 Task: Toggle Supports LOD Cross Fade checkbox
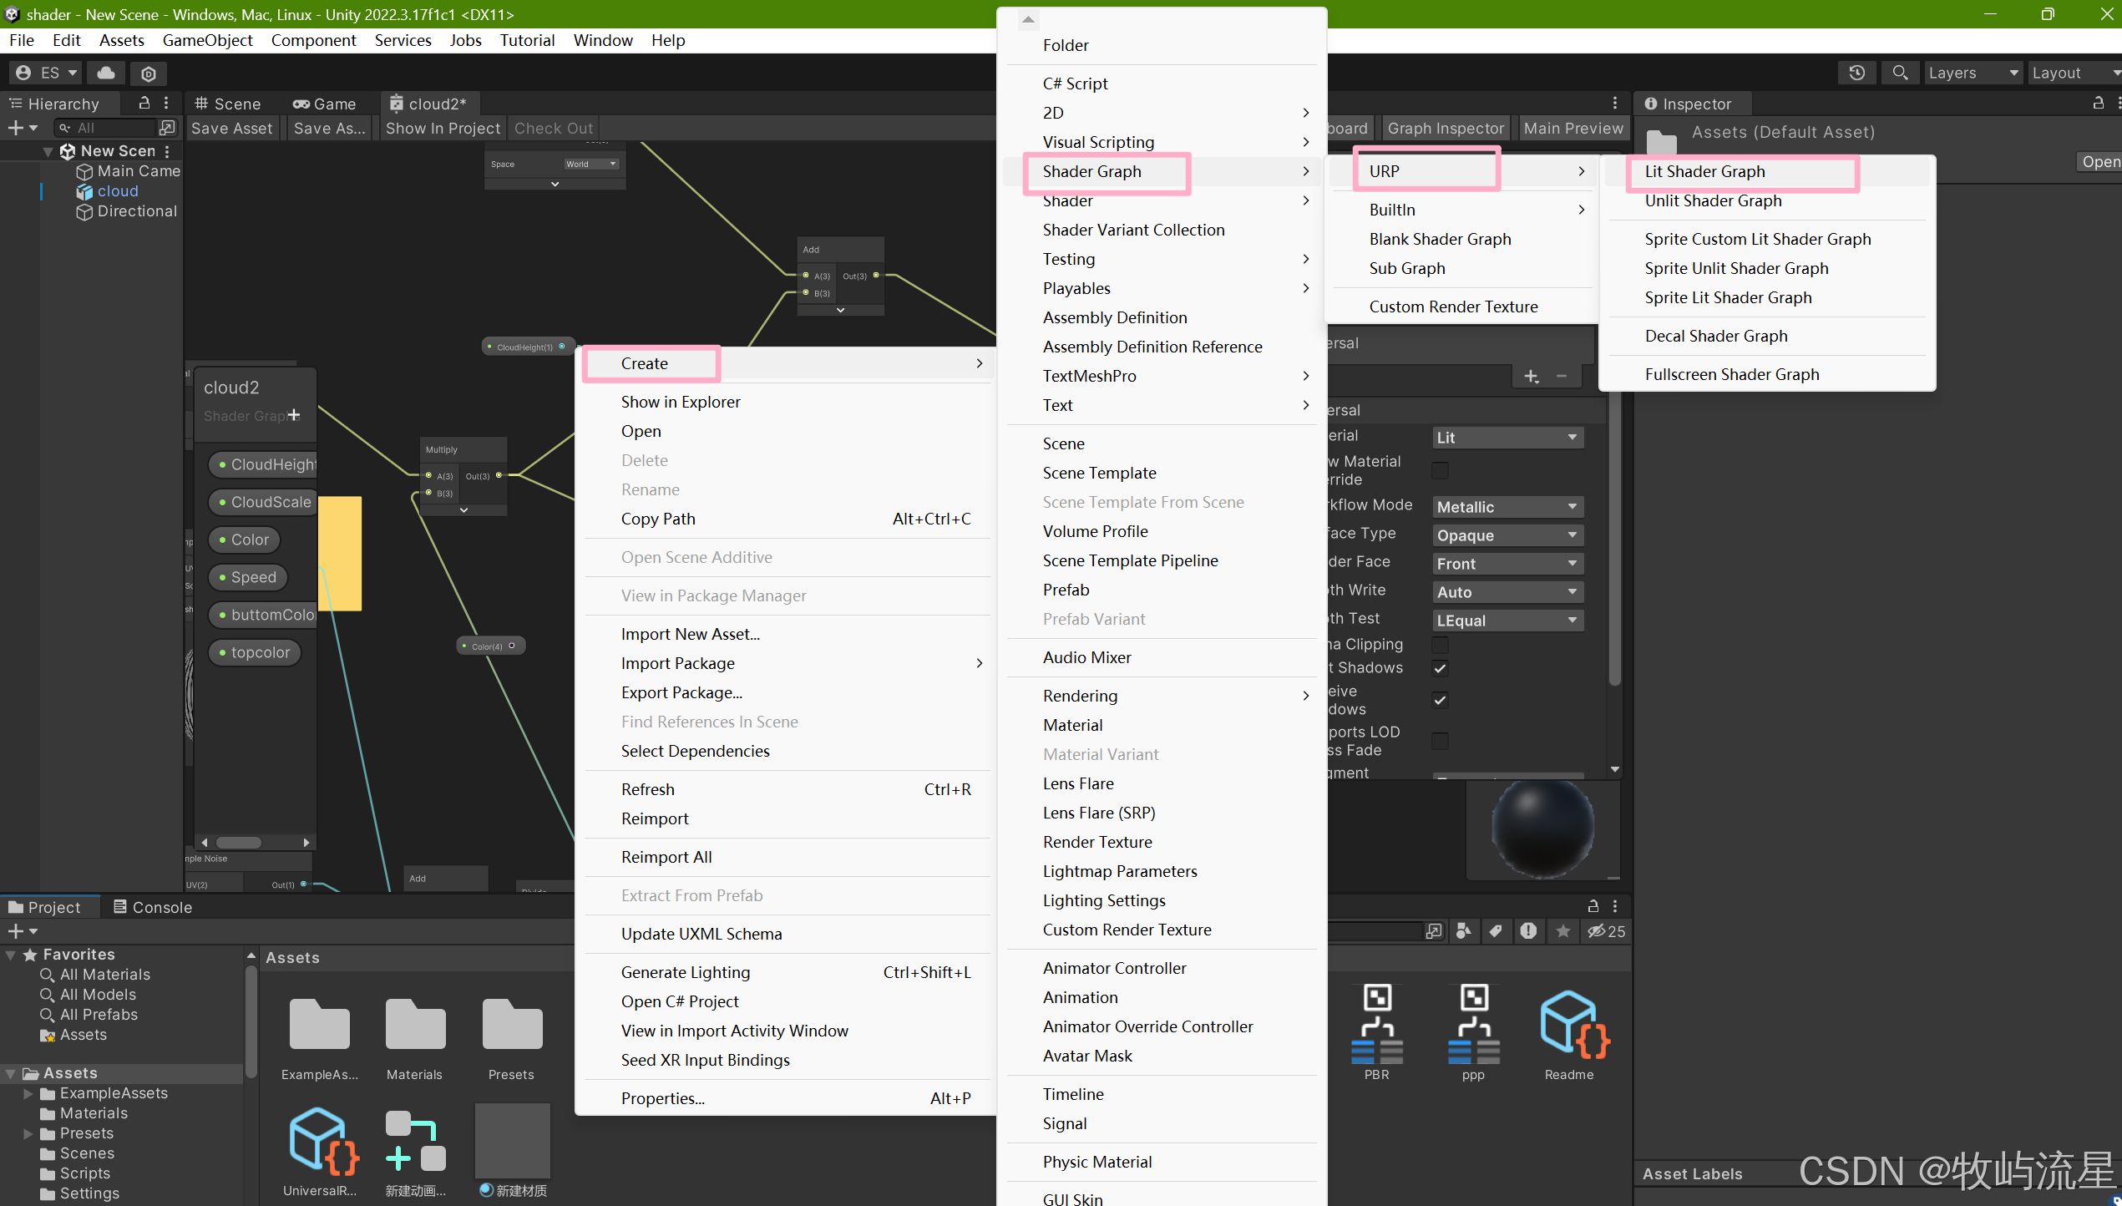pyautogui.click(x=1440, y=741)
